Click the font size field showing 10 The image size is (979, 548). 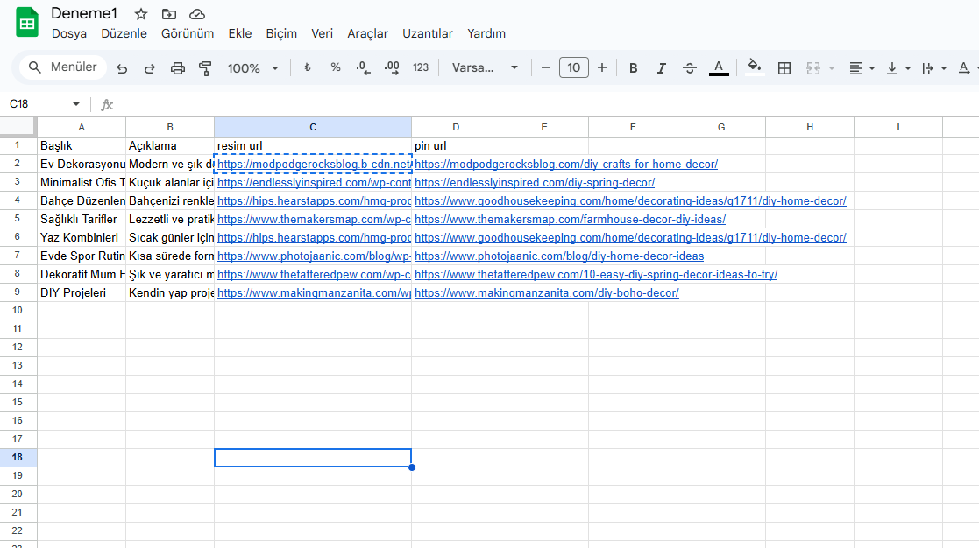[574, 67]
